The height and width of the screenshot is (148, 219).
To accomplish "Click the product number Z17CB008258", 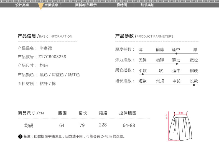I will coord(52,57).
